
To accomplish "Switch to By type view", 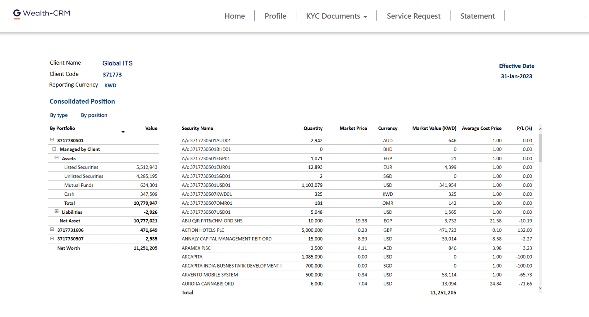I will 59,115.
